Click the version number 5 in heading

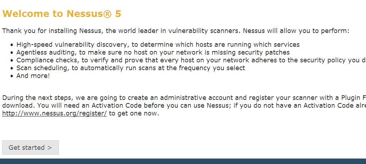pyautogui.click(x=118, y=14)
